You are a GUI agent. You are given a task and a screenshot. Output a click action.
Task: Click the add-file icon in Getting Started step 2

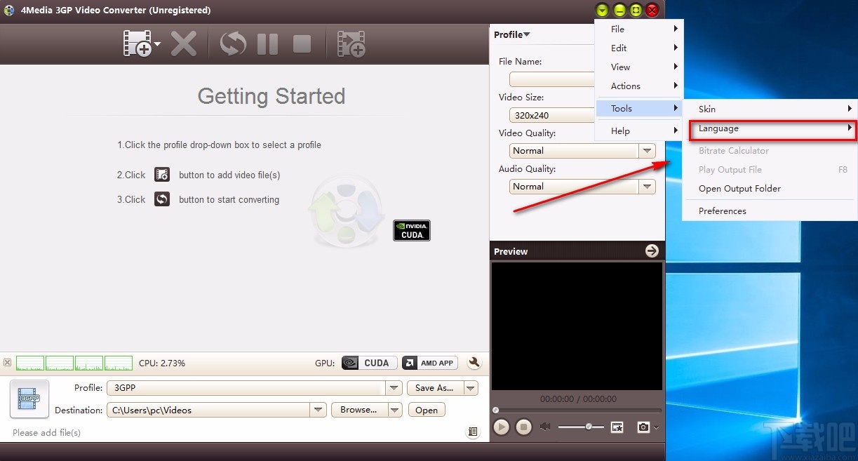click(x=162, y=175)
